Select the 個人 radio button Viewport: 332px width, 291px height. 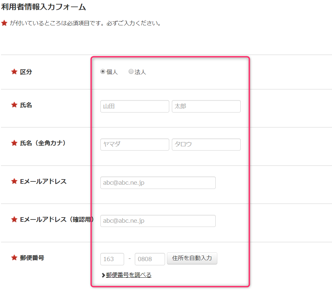[x=103, y=72]
